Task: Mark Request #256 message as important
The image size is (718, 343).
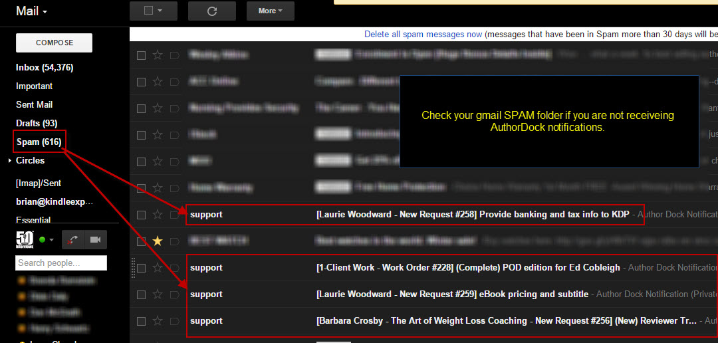Action: coord(174,320)
